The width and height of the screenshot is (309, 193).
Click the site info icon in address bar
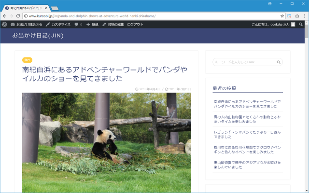(26, 16)
